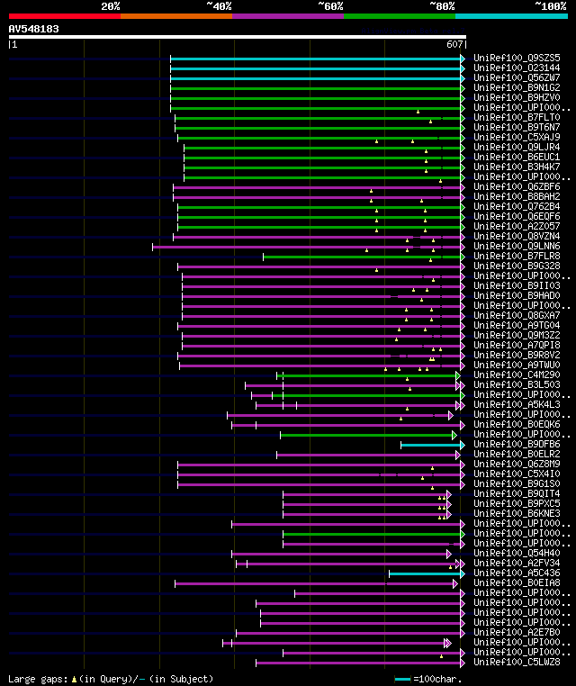Select the UniRef100_C5LWZ8 label
Image resolution: width=576 pixels, height=686 pixels.
click(x=517, y=662)
